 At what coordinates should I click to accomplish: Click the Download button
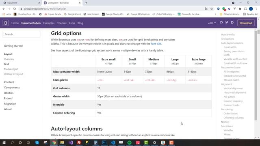coord(246,23)
